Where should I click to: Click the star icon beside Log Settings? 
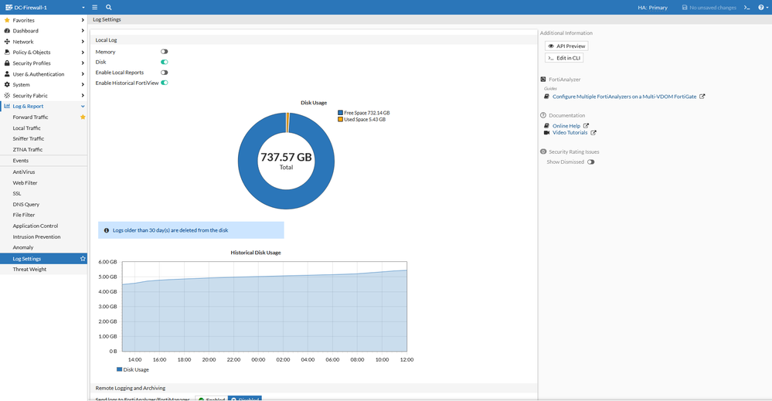coord(83,259)
